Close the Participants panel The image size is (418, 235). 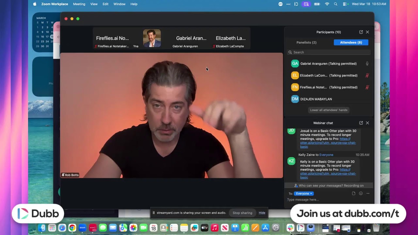click(367, 32)
